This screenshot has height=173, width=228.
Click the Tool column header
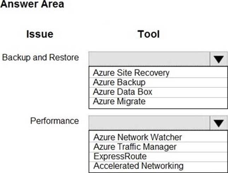pyautogui.click(x=149, y=34)
